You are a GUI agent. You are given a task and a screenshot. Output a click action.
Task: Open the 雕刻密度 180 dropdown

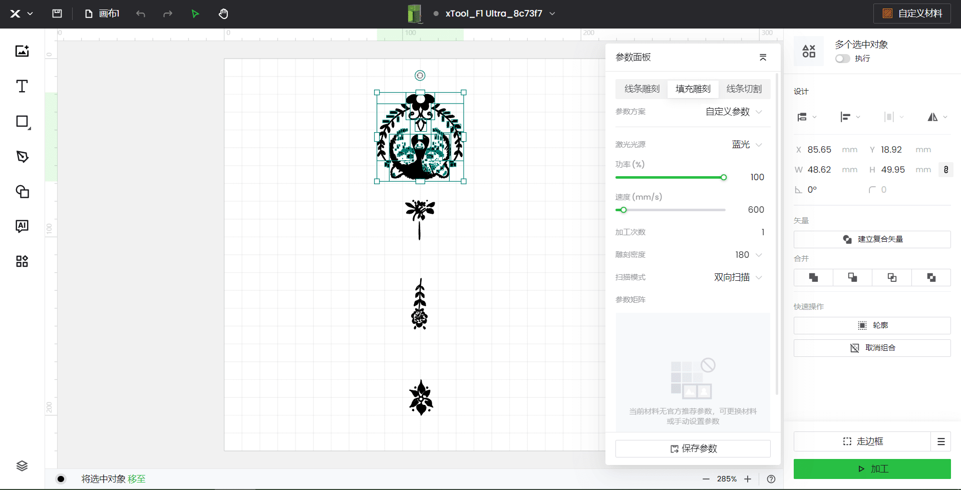click(x=749, y=255)
